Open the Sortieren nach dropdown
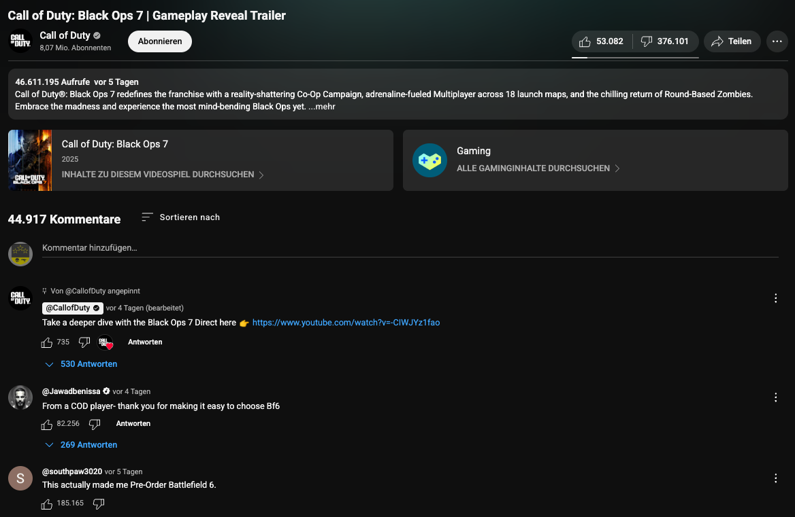795x517 pixels. [180, 217]
